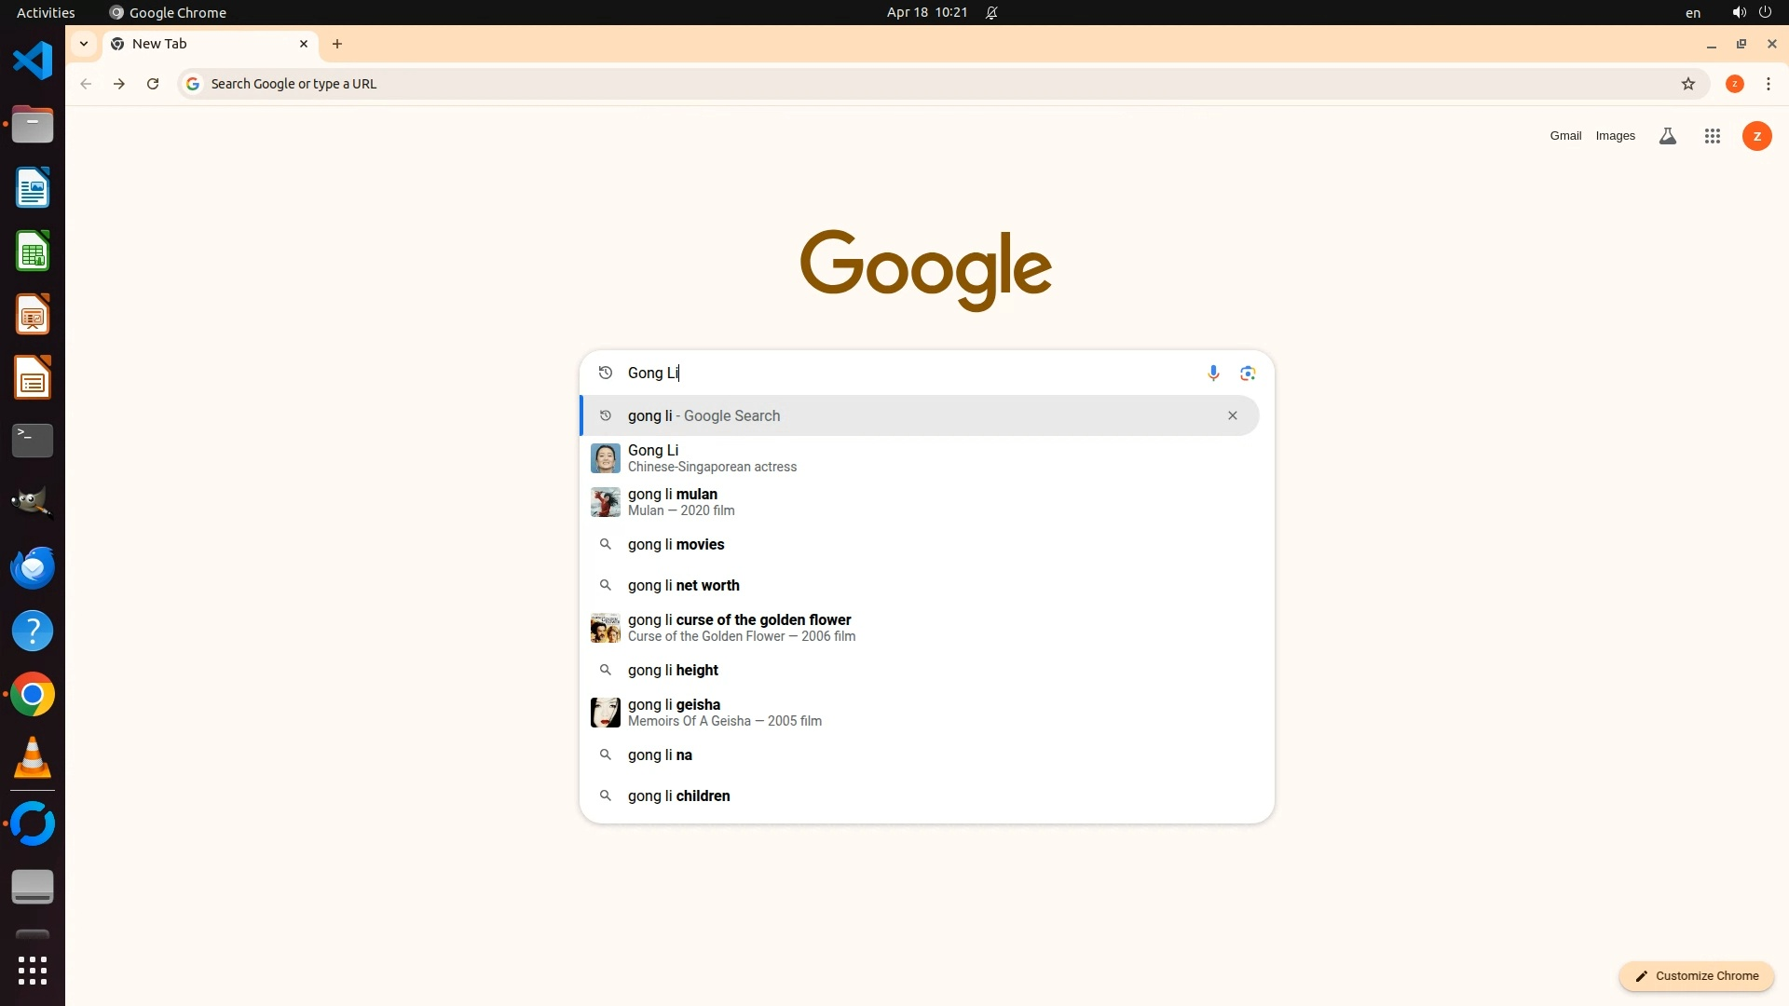
Task: Open Chrome three-dot menu
Action: point(1769,84)
